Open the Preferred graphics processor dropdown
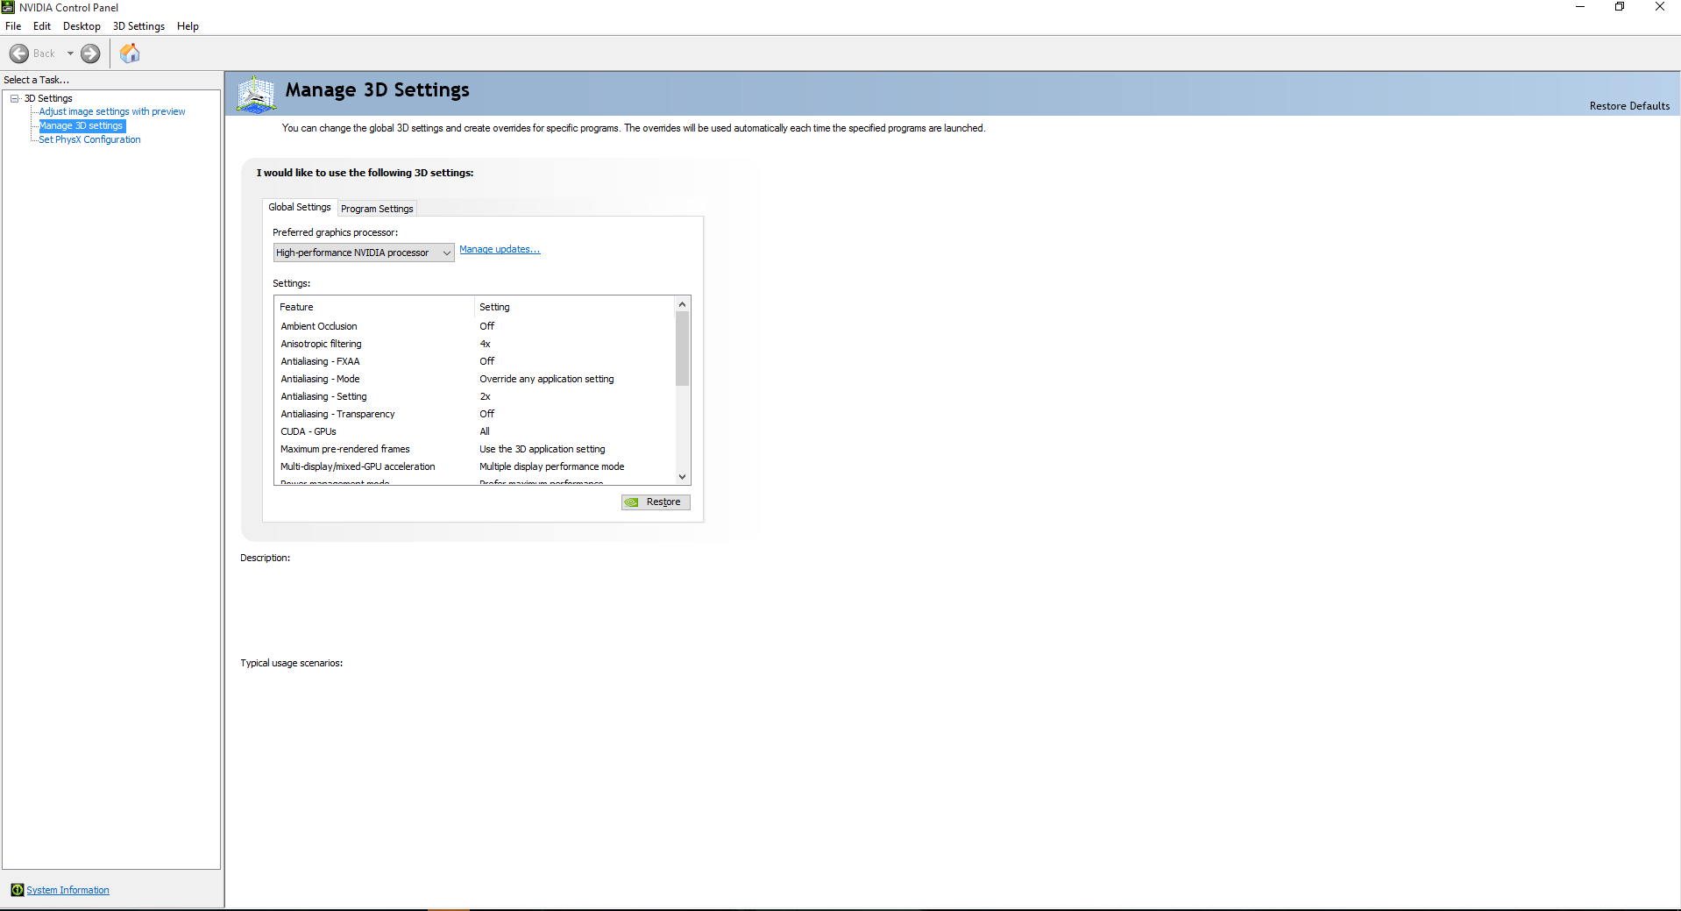The height and width of the screenshot is (911, 1681). point(364,253)
